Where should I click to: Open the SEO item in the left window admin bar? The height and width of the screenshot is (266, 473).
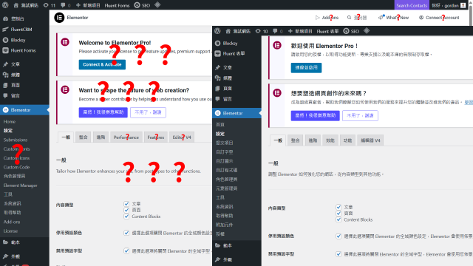click(142, 5)
